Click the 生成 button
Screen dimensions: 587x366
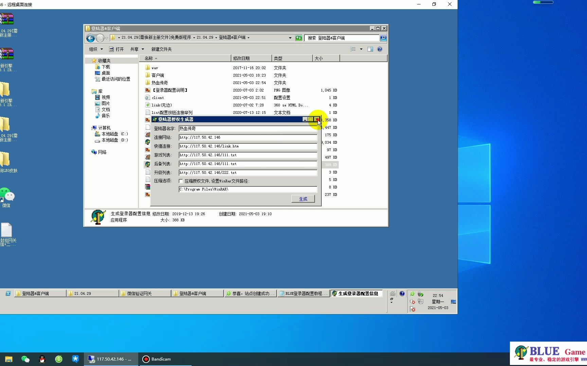coord(303,199)
